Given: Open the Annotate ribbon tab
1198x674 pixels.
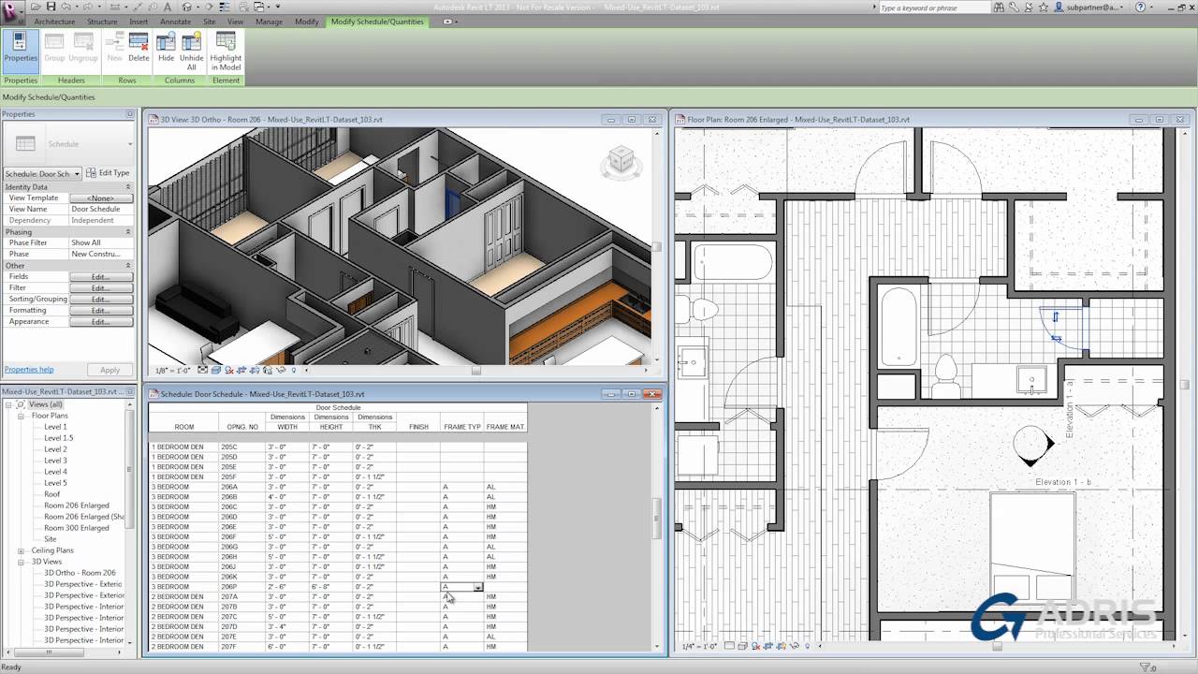Looking at the screenshot, I should click(175, 22).
